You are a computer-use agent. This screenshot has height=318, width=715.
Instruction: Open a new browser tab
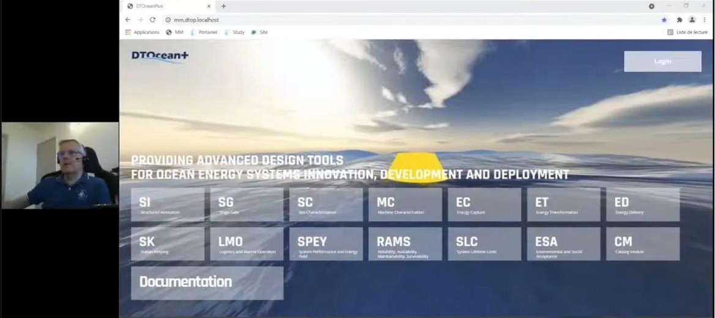[x=223, y=6]
